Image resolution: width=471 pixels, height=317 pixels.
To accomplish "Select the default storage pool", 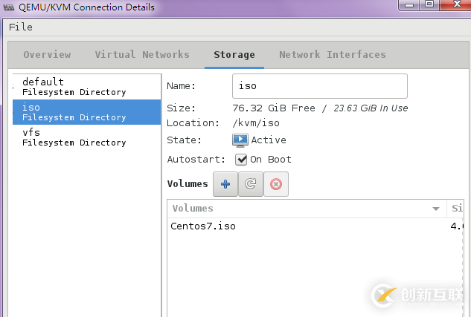I will 86,87.
